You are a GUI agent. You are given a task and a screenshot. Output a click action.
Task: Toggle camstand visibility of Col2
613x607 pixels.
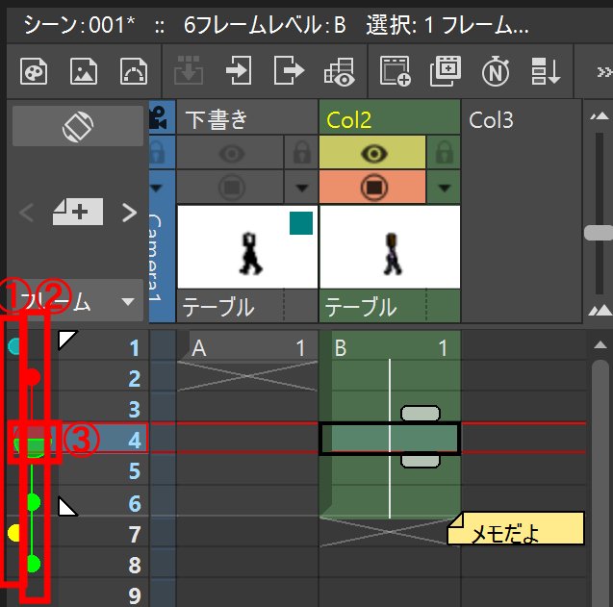373,187
